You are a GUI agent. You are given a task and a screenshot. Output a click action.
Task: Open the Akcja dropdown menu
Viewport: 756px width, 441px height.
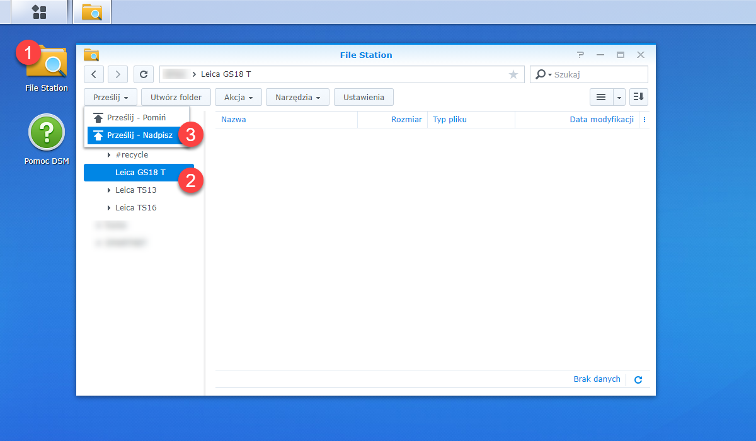[238, 97]
